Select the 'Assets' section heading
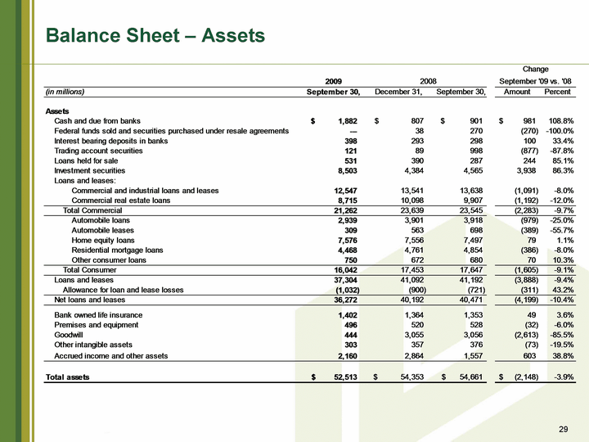The width and height of the screenshot is (589, 442). (57, 111)
